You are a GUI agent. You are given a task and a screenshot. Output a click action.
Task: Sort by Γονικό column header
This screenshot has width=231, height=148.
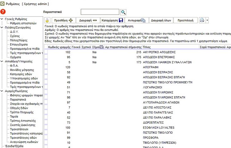76,47
